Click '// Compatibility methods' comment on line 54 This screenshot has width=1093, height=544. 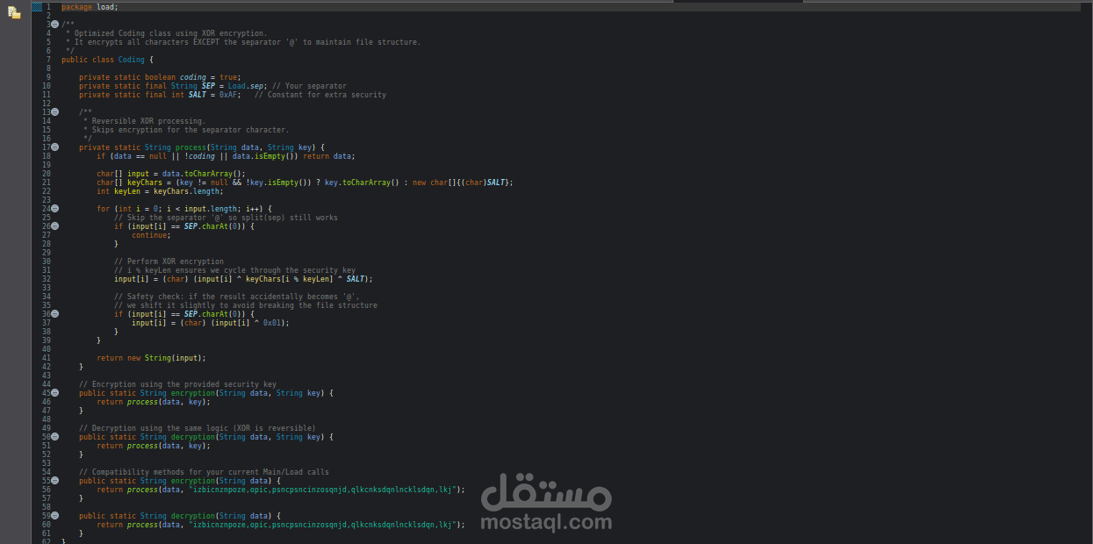click(x=204, y=472)
